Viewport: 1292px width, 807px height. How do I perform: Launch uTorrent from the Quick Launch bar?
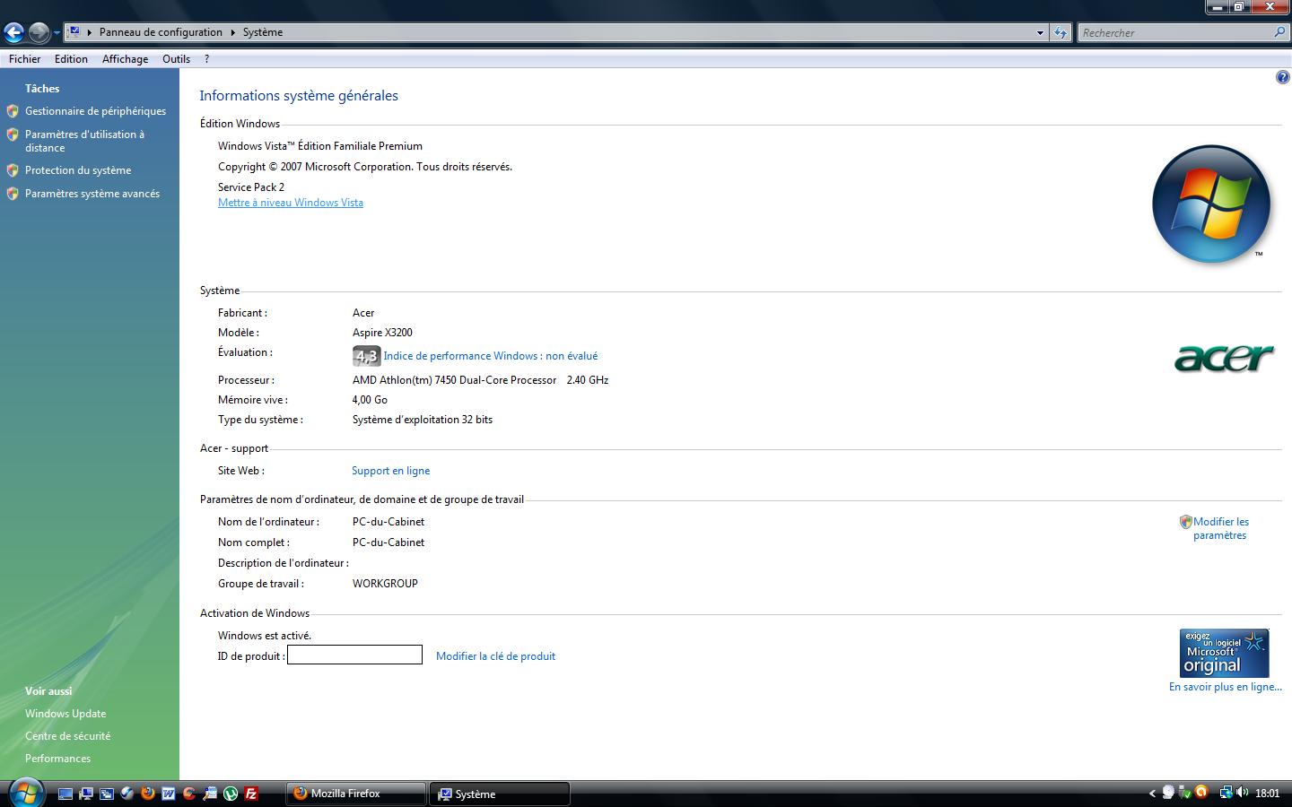coord(231,794)
